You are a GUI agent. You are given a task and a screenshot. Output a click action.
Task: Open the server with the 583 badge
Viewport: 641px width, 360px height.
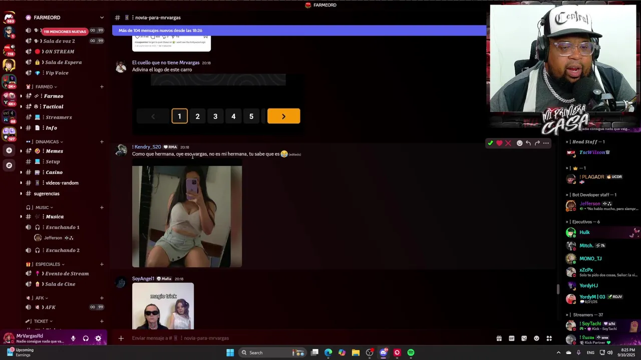tap(9, 18)
